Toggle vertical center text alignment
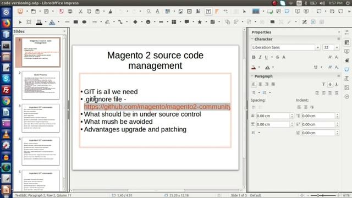The width and height of the screenshot is (352, 198). tap(330, 84)
